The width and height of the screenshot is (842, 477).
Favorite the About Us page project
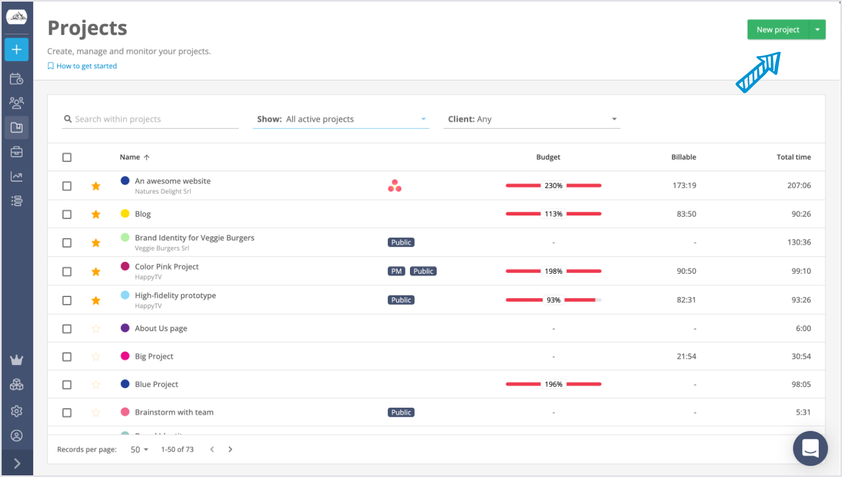[95, 328]
